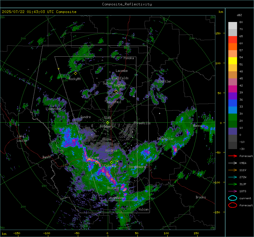Pick the light gray 70–80 dBZ swatch
This screenshot has height=237, width=254.
pos(233,26)
